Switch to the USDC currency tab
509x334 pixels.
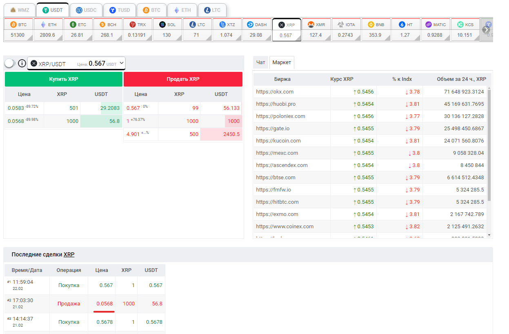pyautogui.click(x=85, y=10)
